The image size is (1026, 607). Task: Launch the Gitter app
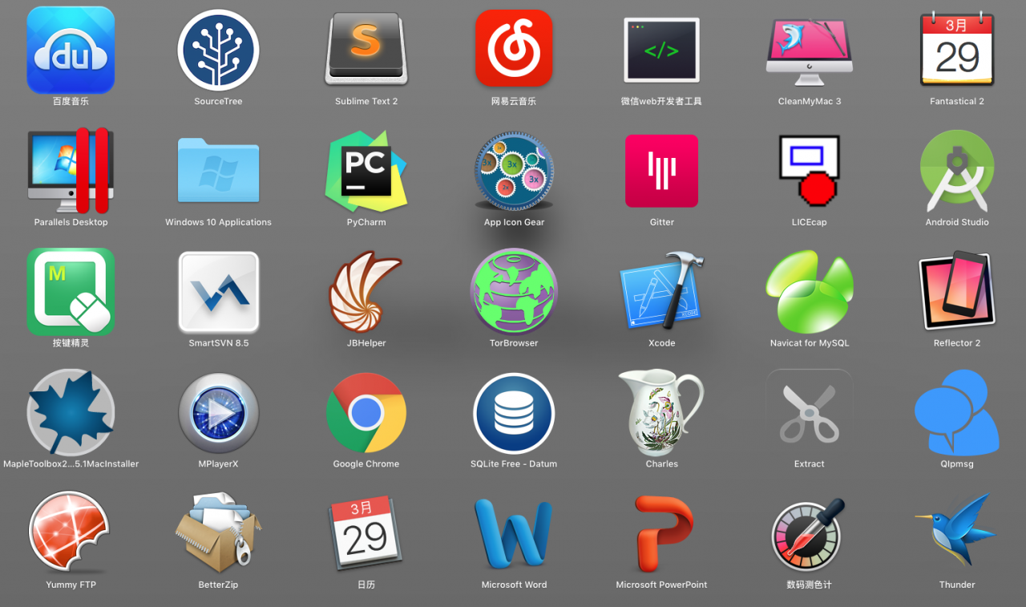tap(661, 171)
